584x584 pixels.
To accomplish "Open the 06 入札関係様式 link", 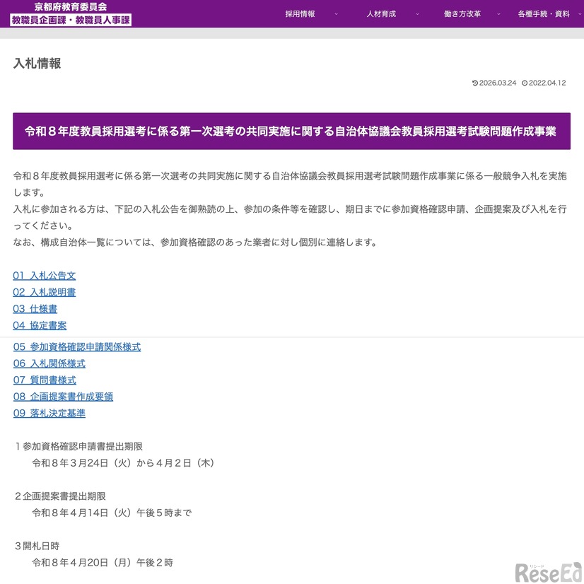I will pyautogui.click(x=49, y=363).
